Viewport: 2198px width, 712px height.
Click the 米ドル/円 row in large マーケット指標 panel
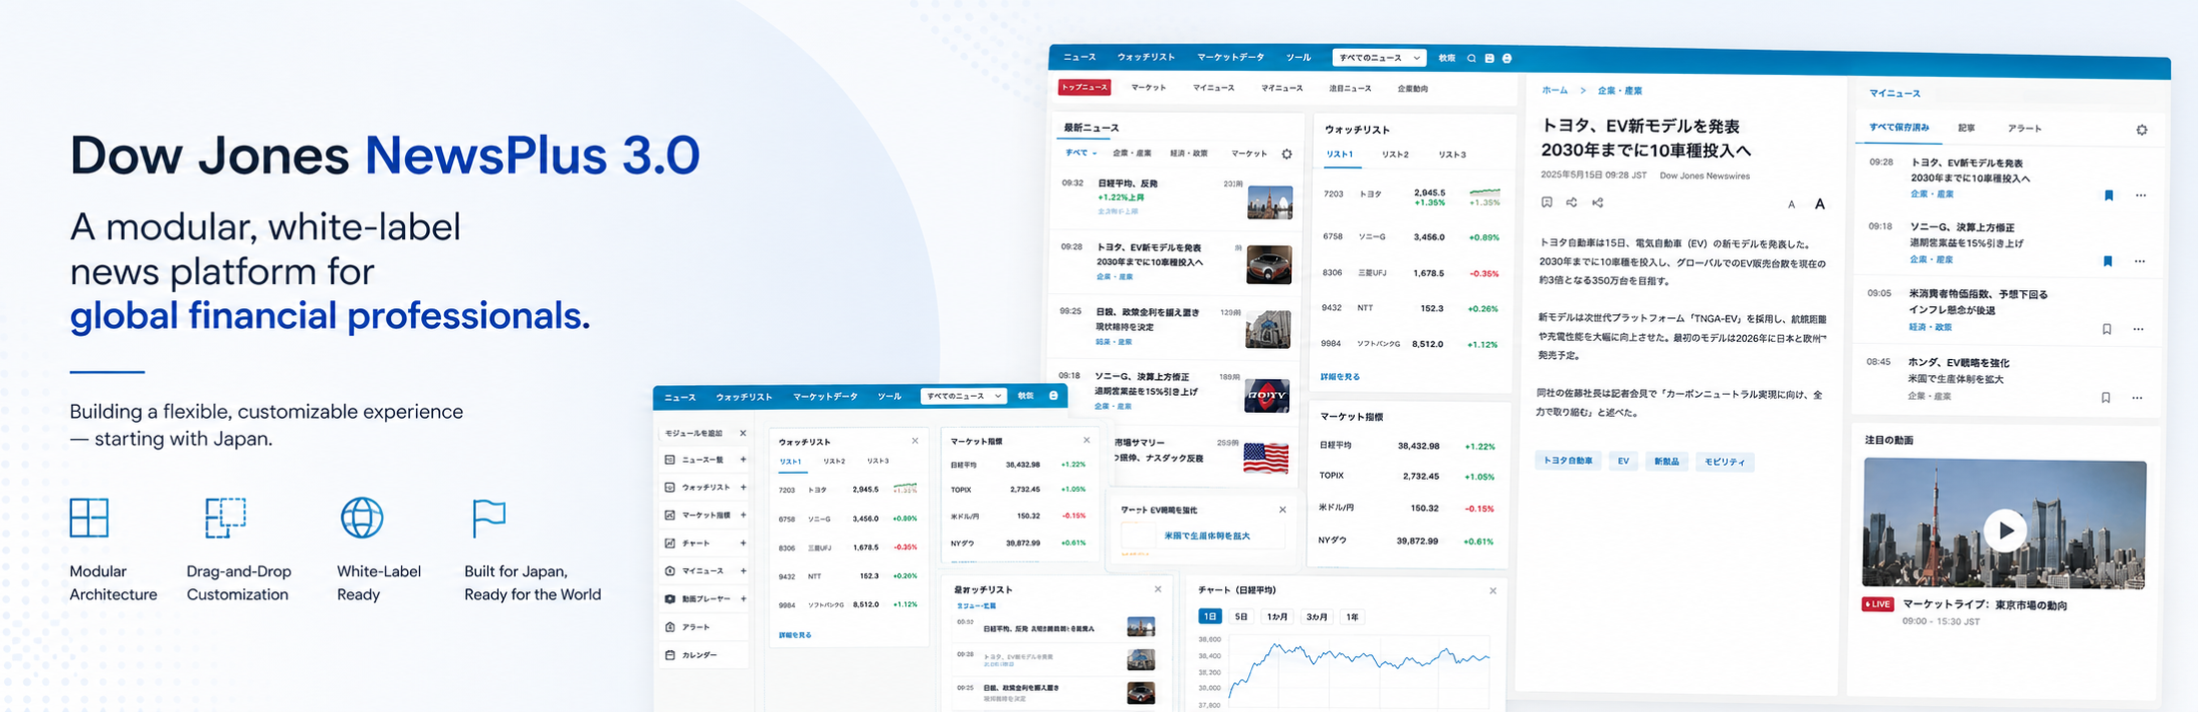tap(1407, 508)
